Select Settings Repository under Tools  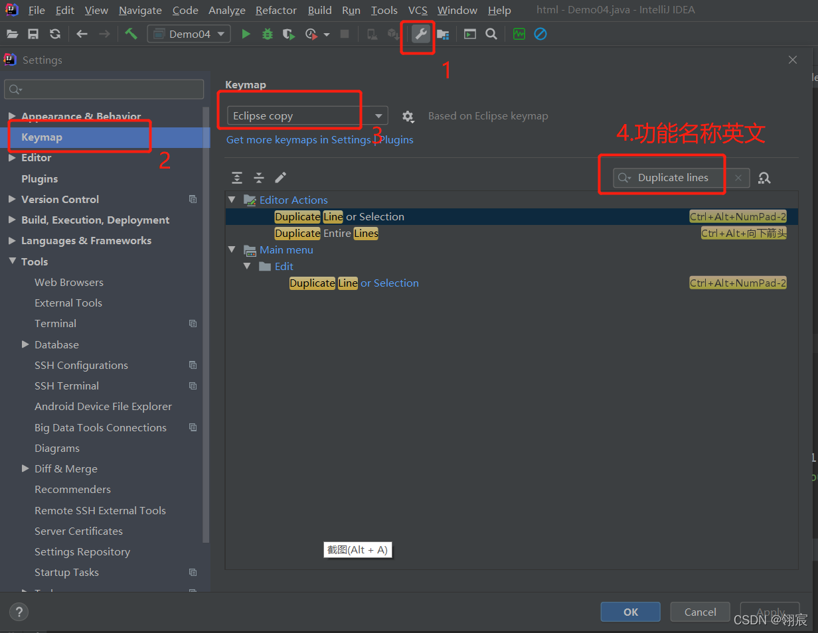pos(82,551)
